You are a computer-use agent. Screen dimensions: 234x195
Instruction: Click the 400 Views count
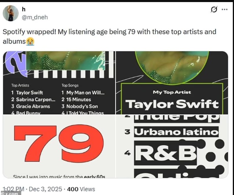click(x=81, y=189)
